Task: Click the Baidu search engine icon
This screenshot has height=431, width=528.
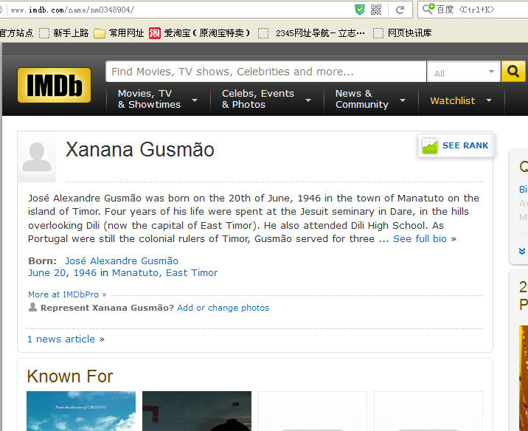Action: (428, 8)
